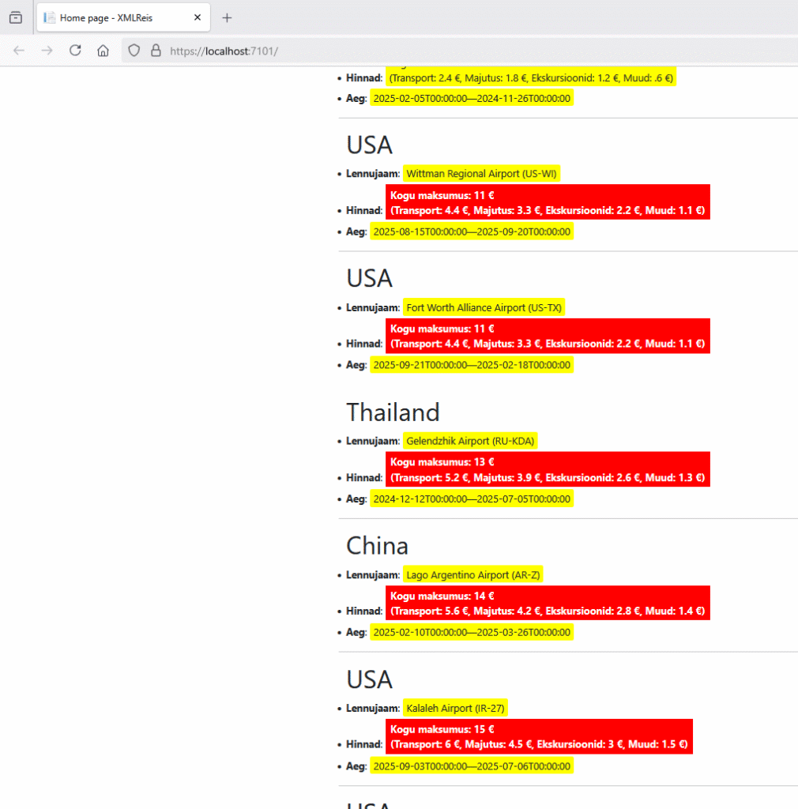Select the Home page - XMLReis tab
Viewport: 798px width, 809px height.
[111, 17]
